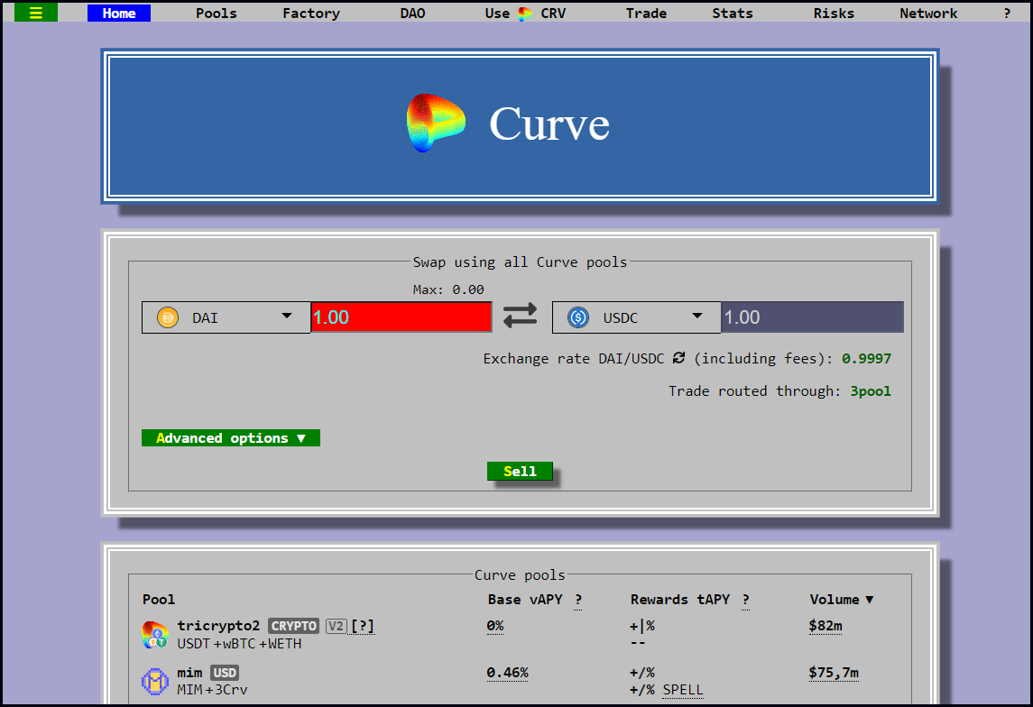Open the Pools menu
This screenshot has height=707, width=1033.
click(x=217, y=14)
